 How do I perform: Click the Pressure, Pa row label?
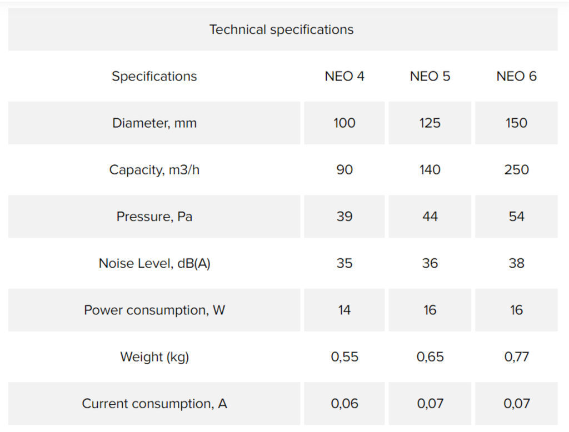(154, 217)
